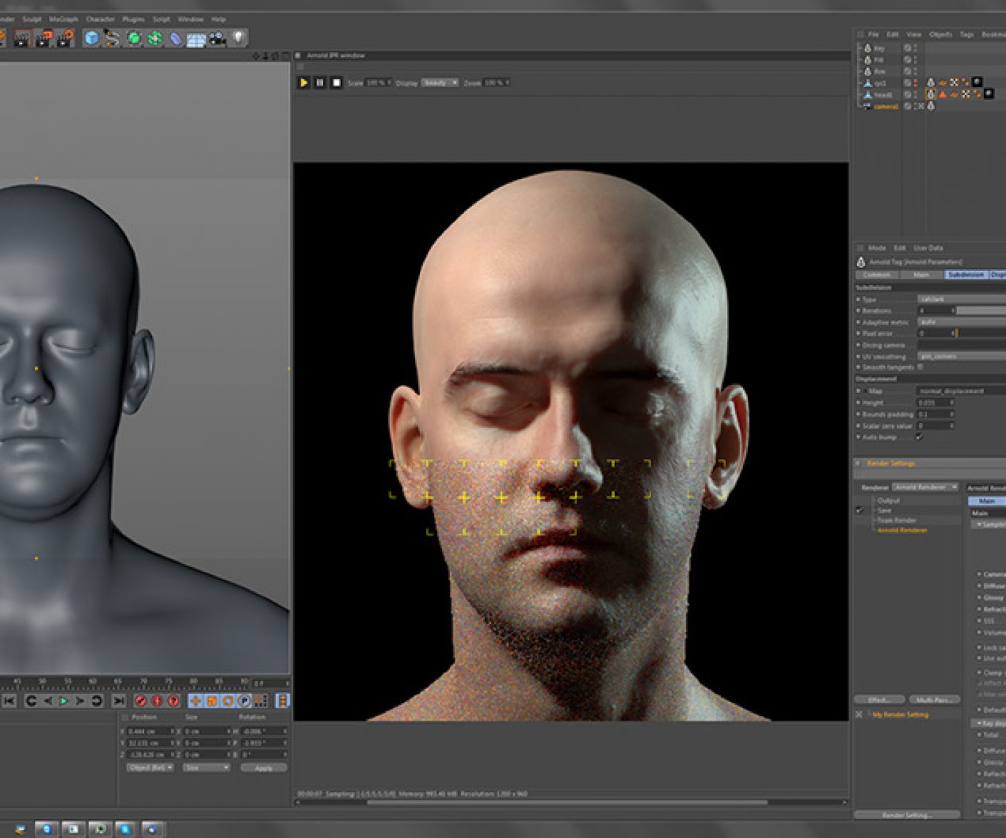Click the blue cube primitive icon
This screenshot has height=838, width=1006.
point(92,39)
